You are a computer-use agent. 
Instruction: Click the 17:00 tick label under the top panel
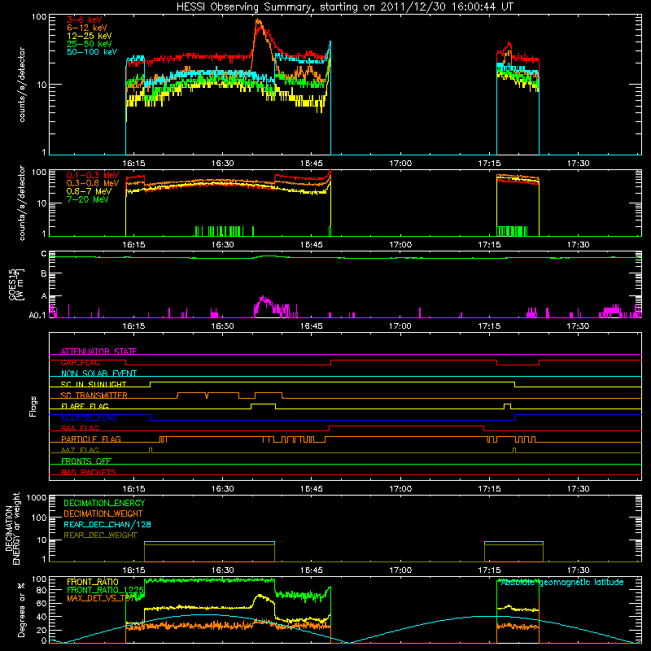pos(400,164)
